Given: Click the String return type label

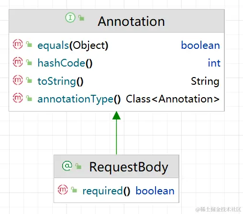Looking at the screenshot, I should tap(205, 81).
